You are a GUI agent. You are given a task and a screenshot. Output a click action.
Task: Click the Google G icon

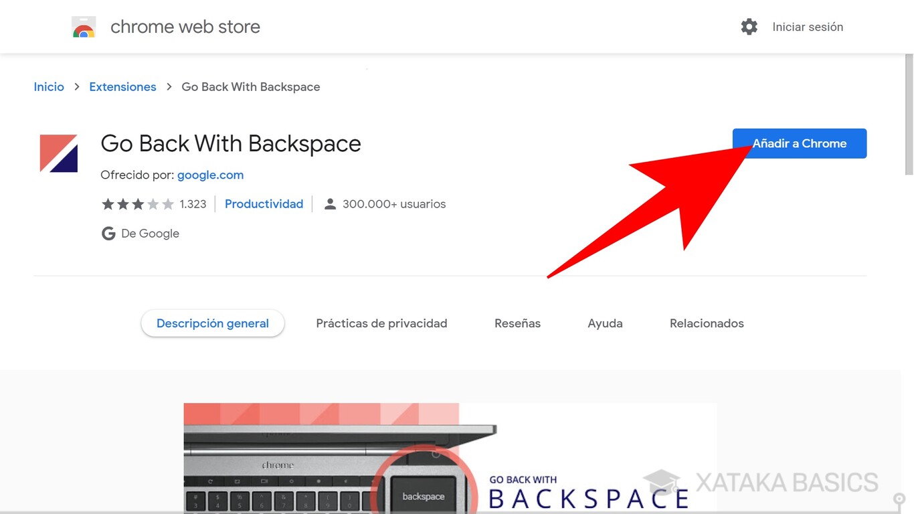(x=108, y=234)
